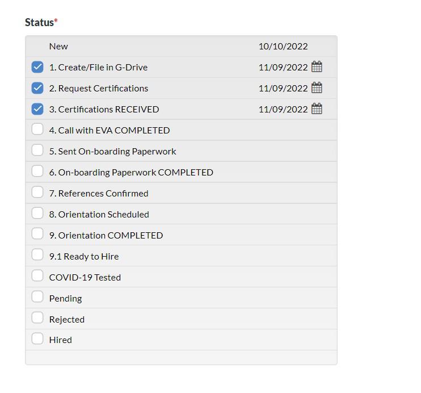
Task: Click the New status row label
Action: (x=58, y=47)
